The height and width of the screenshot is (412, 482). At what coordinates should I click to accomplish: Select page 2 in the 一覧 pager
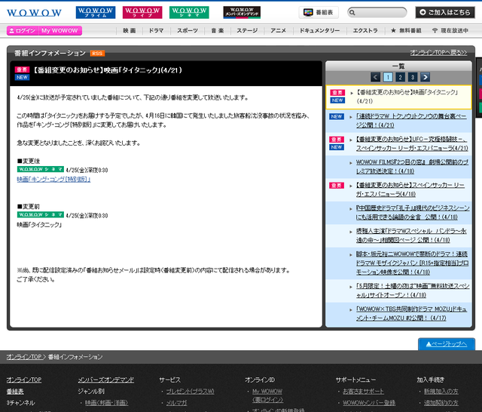400,77
